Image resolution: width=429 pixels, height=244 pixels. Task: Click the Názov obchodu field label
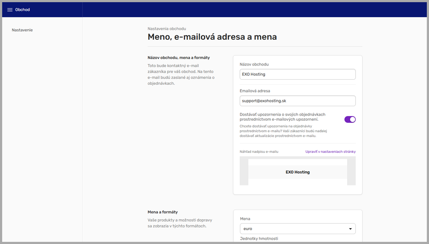254,64
